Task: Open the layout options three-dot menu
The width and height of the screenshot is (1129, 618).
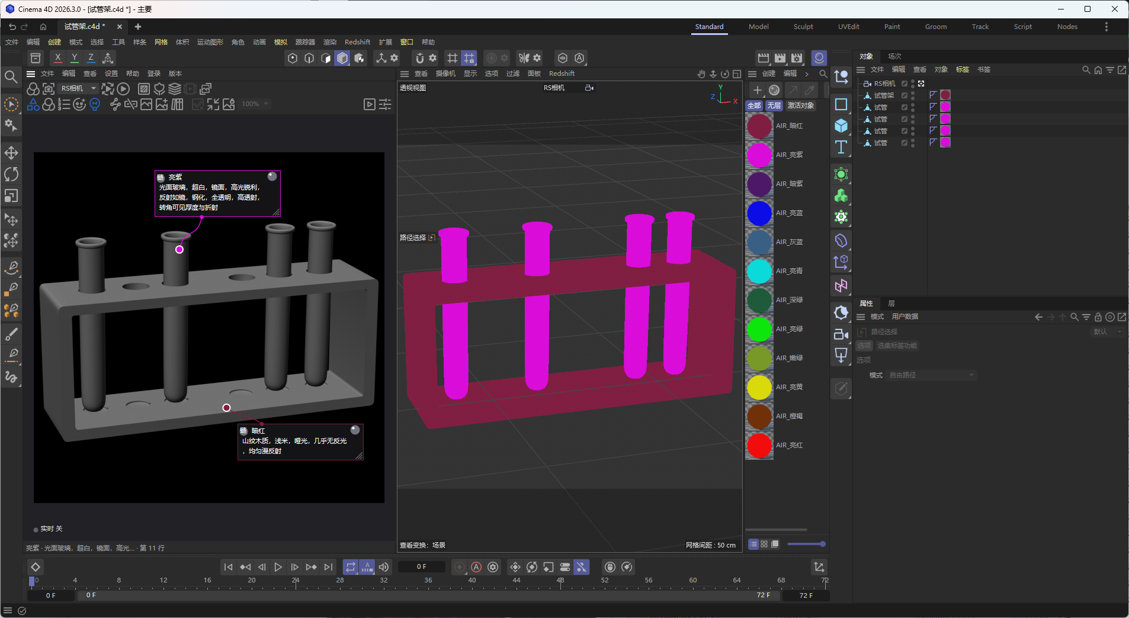Action: coord(1106,27)
